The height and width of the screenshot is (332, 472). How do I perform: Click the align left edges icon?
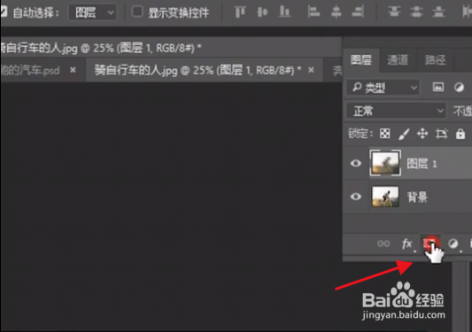click(313, 12)
